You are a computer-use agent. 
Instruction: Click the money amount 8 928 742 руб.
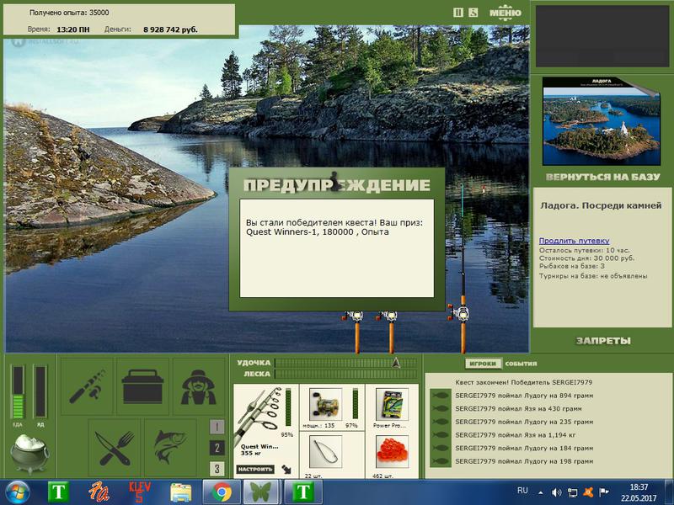click(170, 29)
